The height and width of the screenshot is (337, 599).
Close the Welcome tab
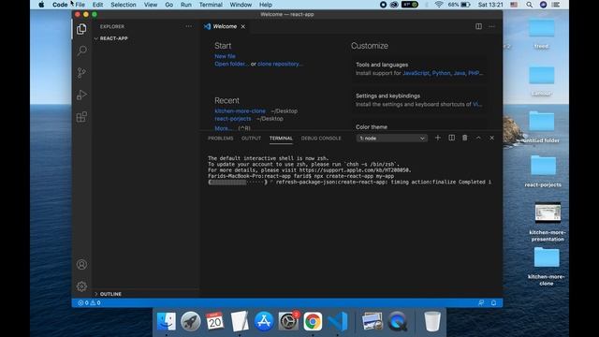pyautogui.click(x=243, y=26)
